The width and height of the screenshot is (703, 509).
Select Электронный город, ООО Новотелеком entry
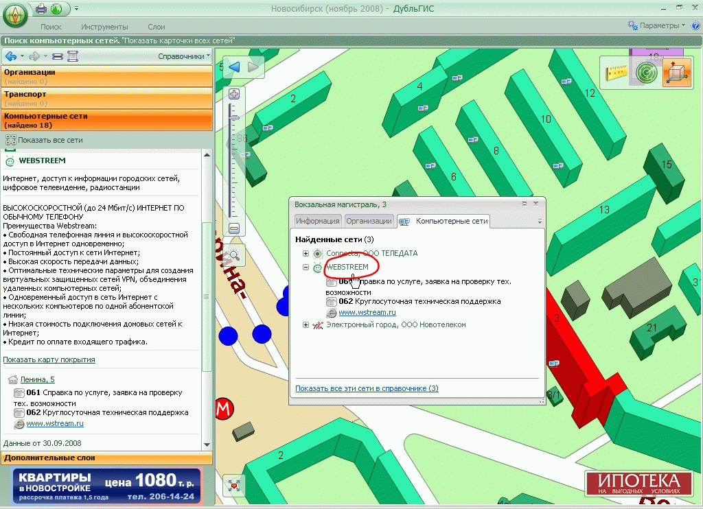(x=396, y=325)
